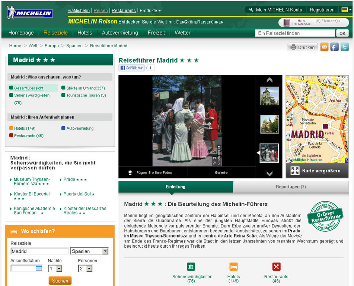
Task: Select the street view thumbnail
Action: pyautogui.click(x=270, y=124)
